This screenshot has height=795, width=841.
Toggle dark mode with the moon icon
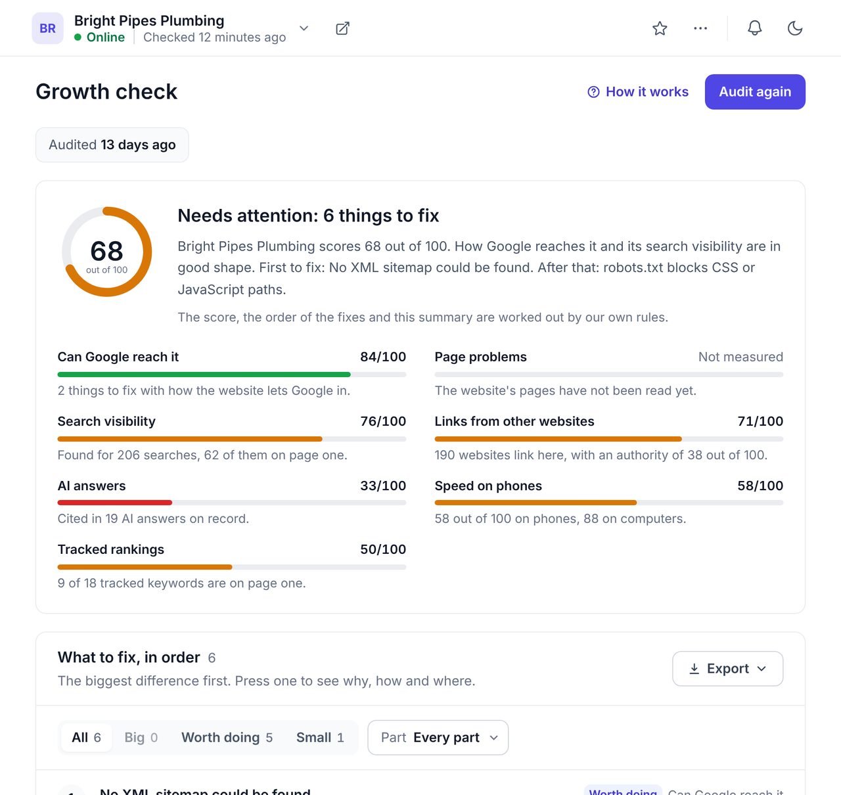pos(795,28)
